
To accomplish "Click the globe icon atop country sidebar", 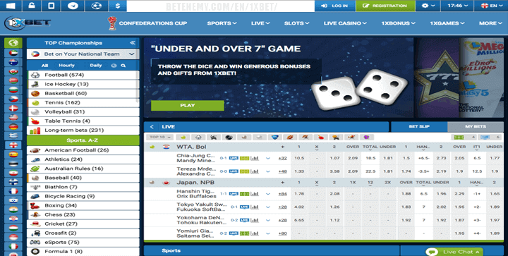I will (13, 43).
